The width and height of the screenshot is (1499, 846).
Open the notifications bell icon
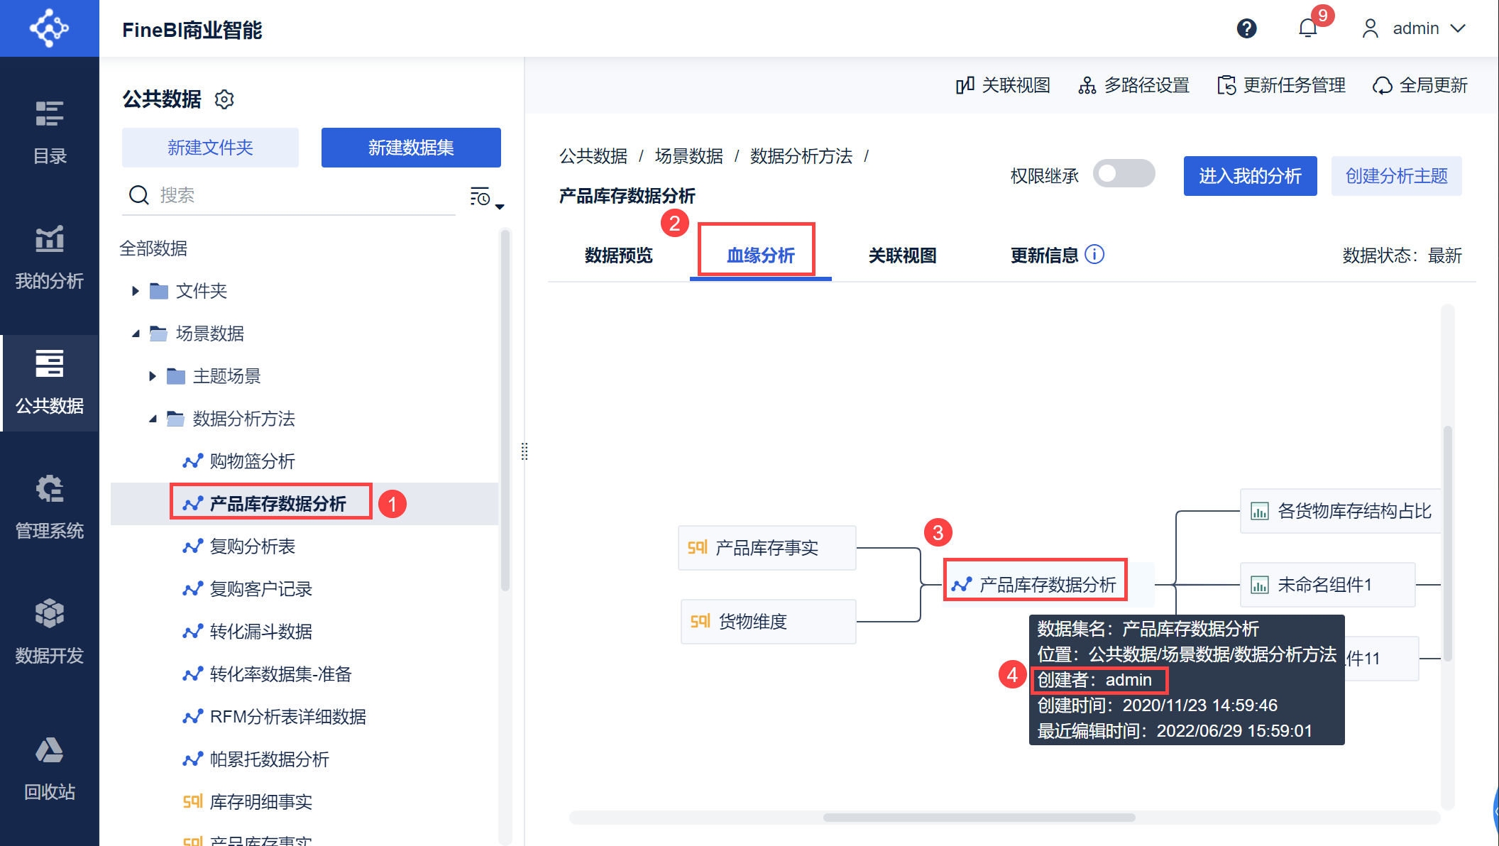(x=1307, y=28)
